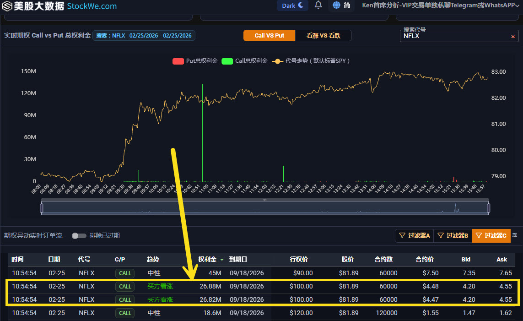
Task: Expand Ken首席分析 VIP dropdown menu
Action: 439,5
